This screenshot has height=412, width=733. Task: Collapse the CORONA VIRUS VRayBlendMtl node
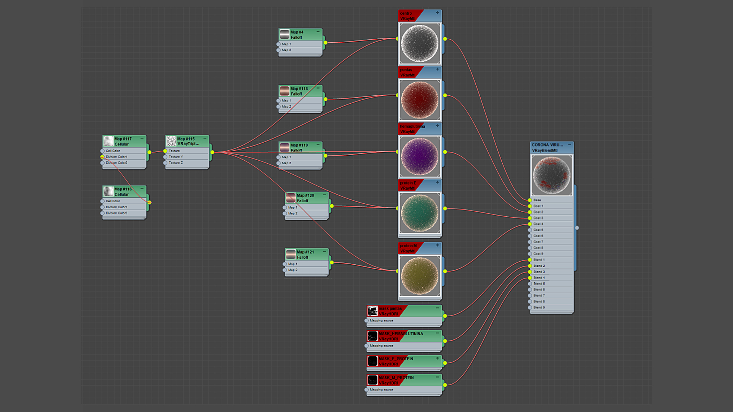(x=569, y=145)
